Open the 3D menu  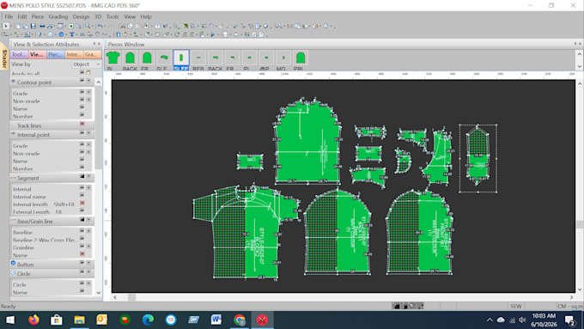98,17
